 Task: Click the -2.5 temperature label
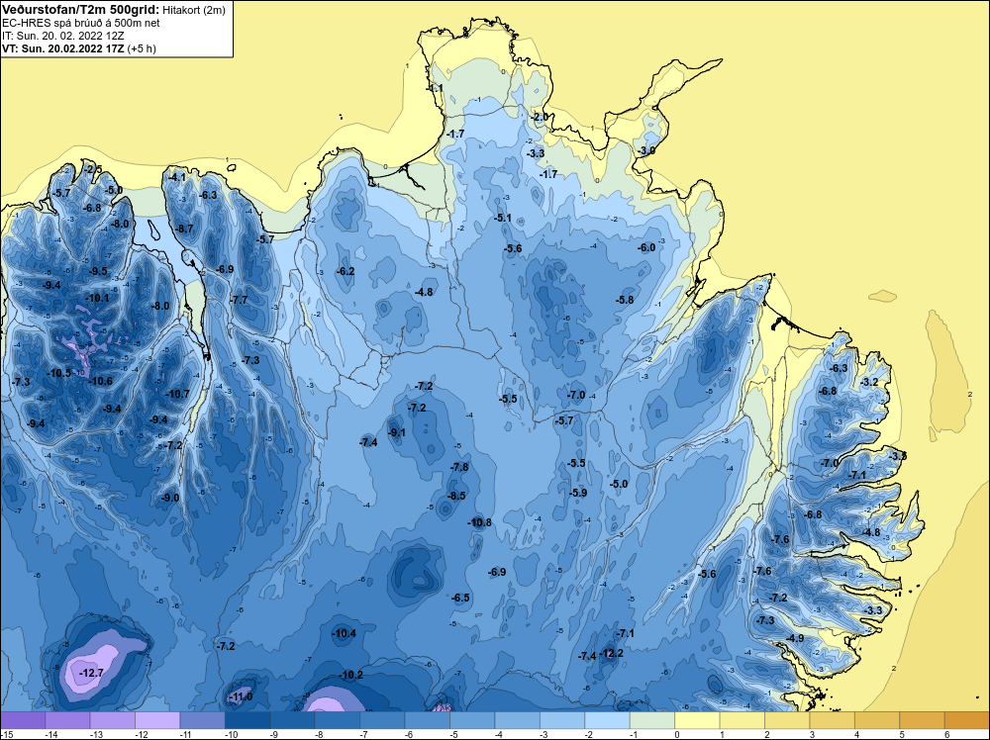pyautogui.click(x=93, y=169)
